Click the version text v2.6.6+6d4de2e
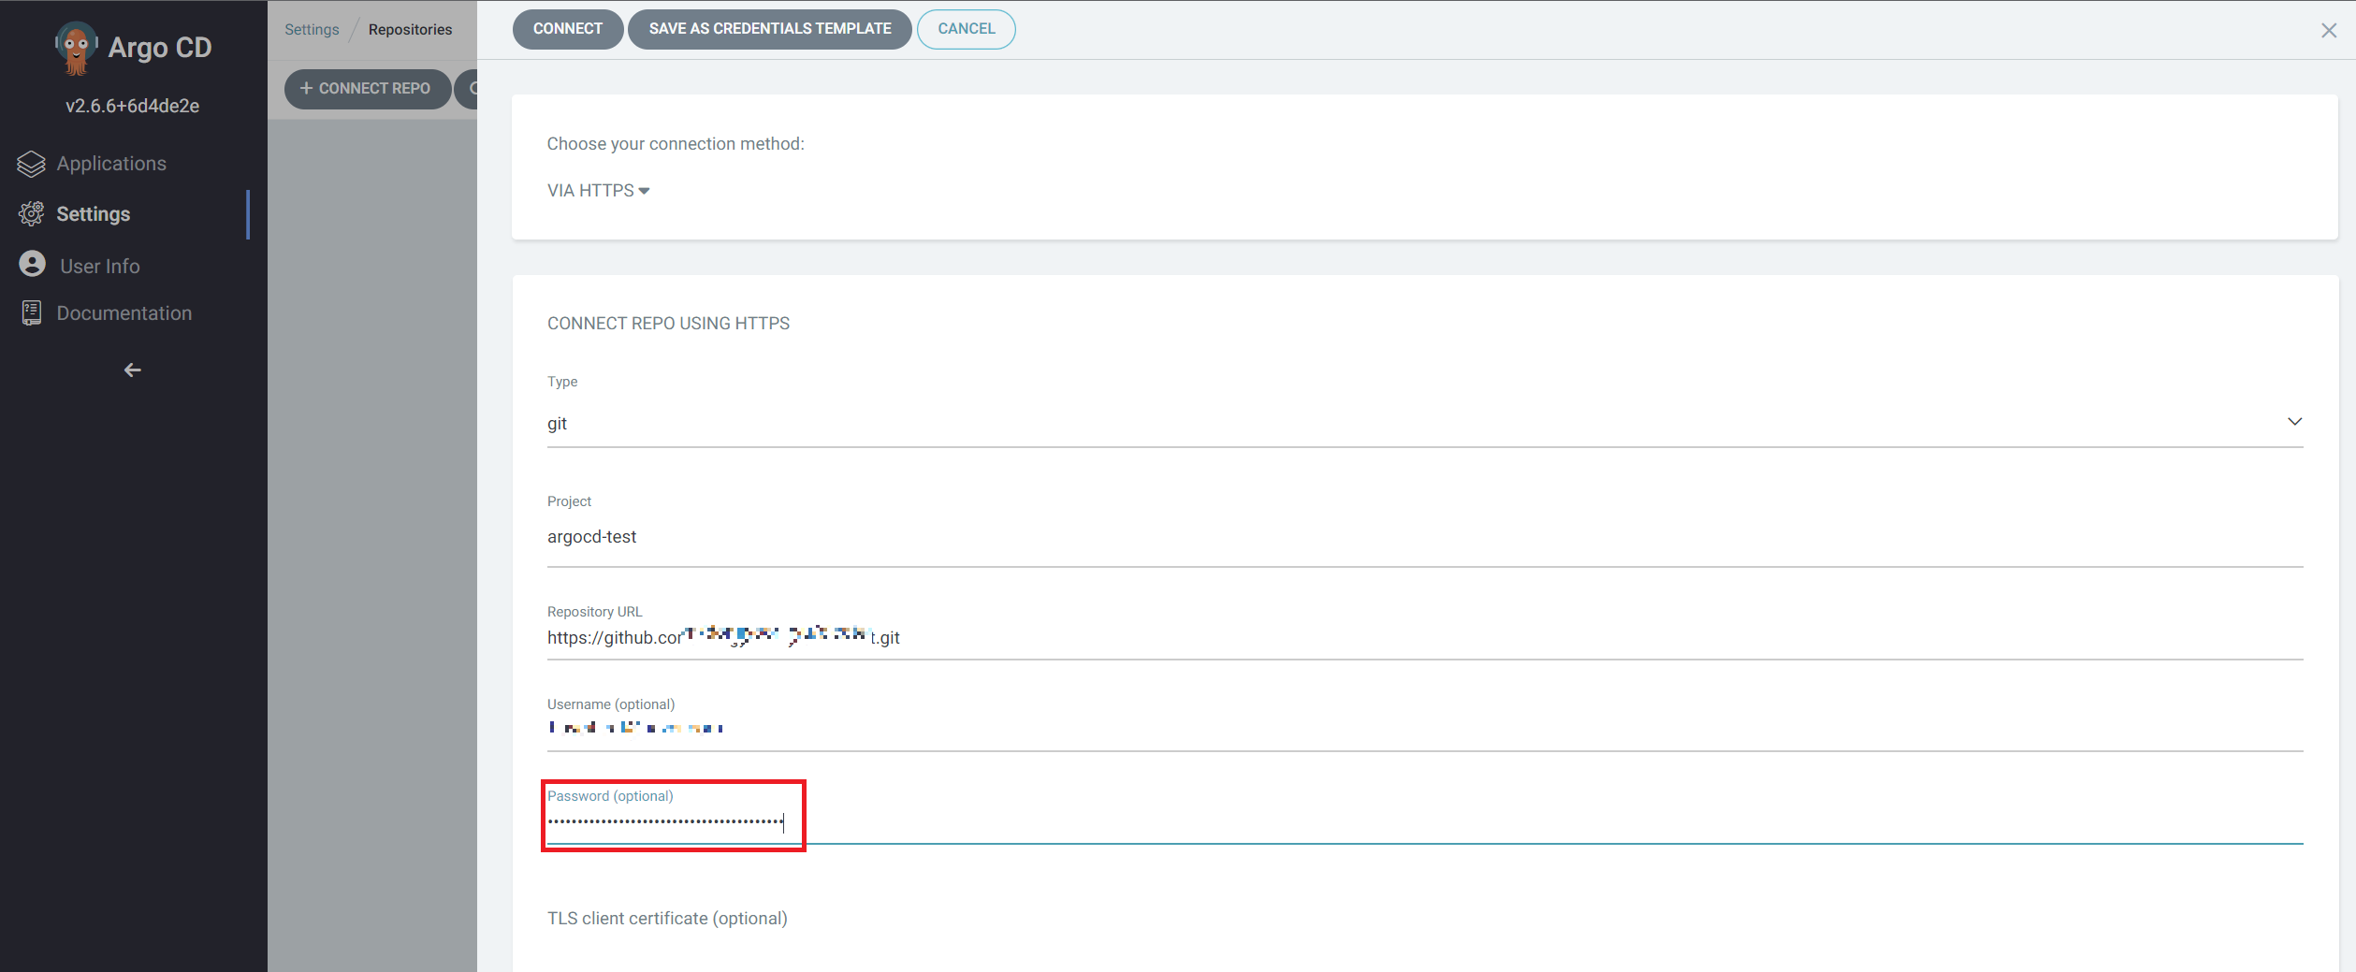This screenshot has height=972, width=2356. 133,107
